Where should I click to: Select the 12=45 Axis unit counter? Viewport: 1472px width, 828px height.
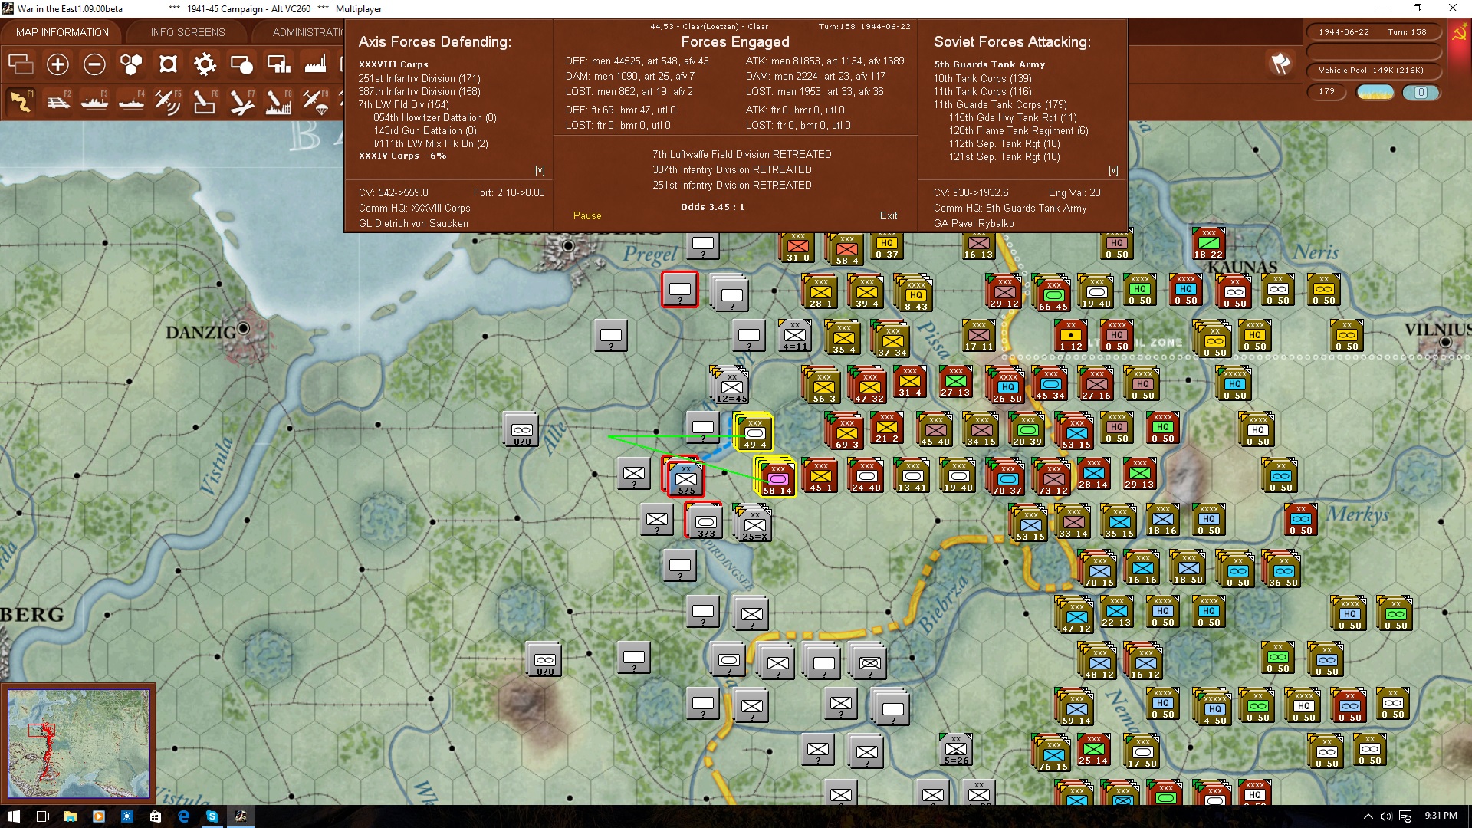pos(731,386)
